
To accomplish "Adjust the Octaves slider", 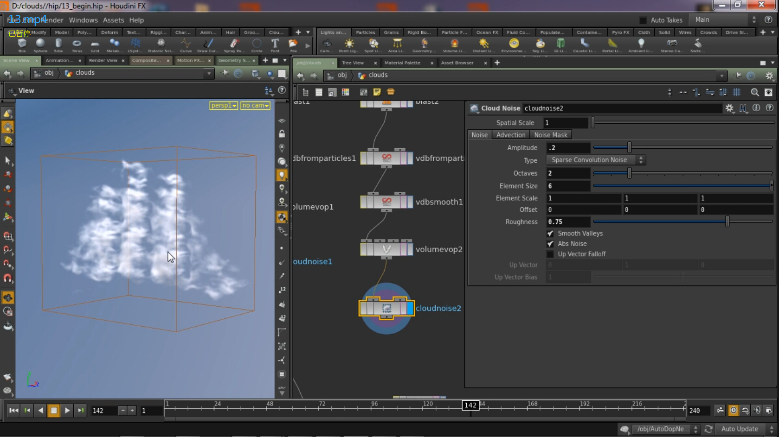I will coord(682,173).
